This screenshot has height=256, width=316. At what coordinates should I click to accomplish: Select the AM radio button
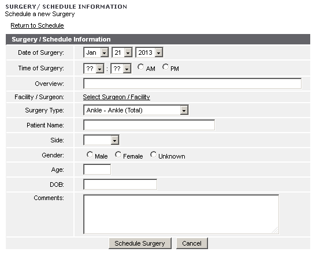[140, 67]
